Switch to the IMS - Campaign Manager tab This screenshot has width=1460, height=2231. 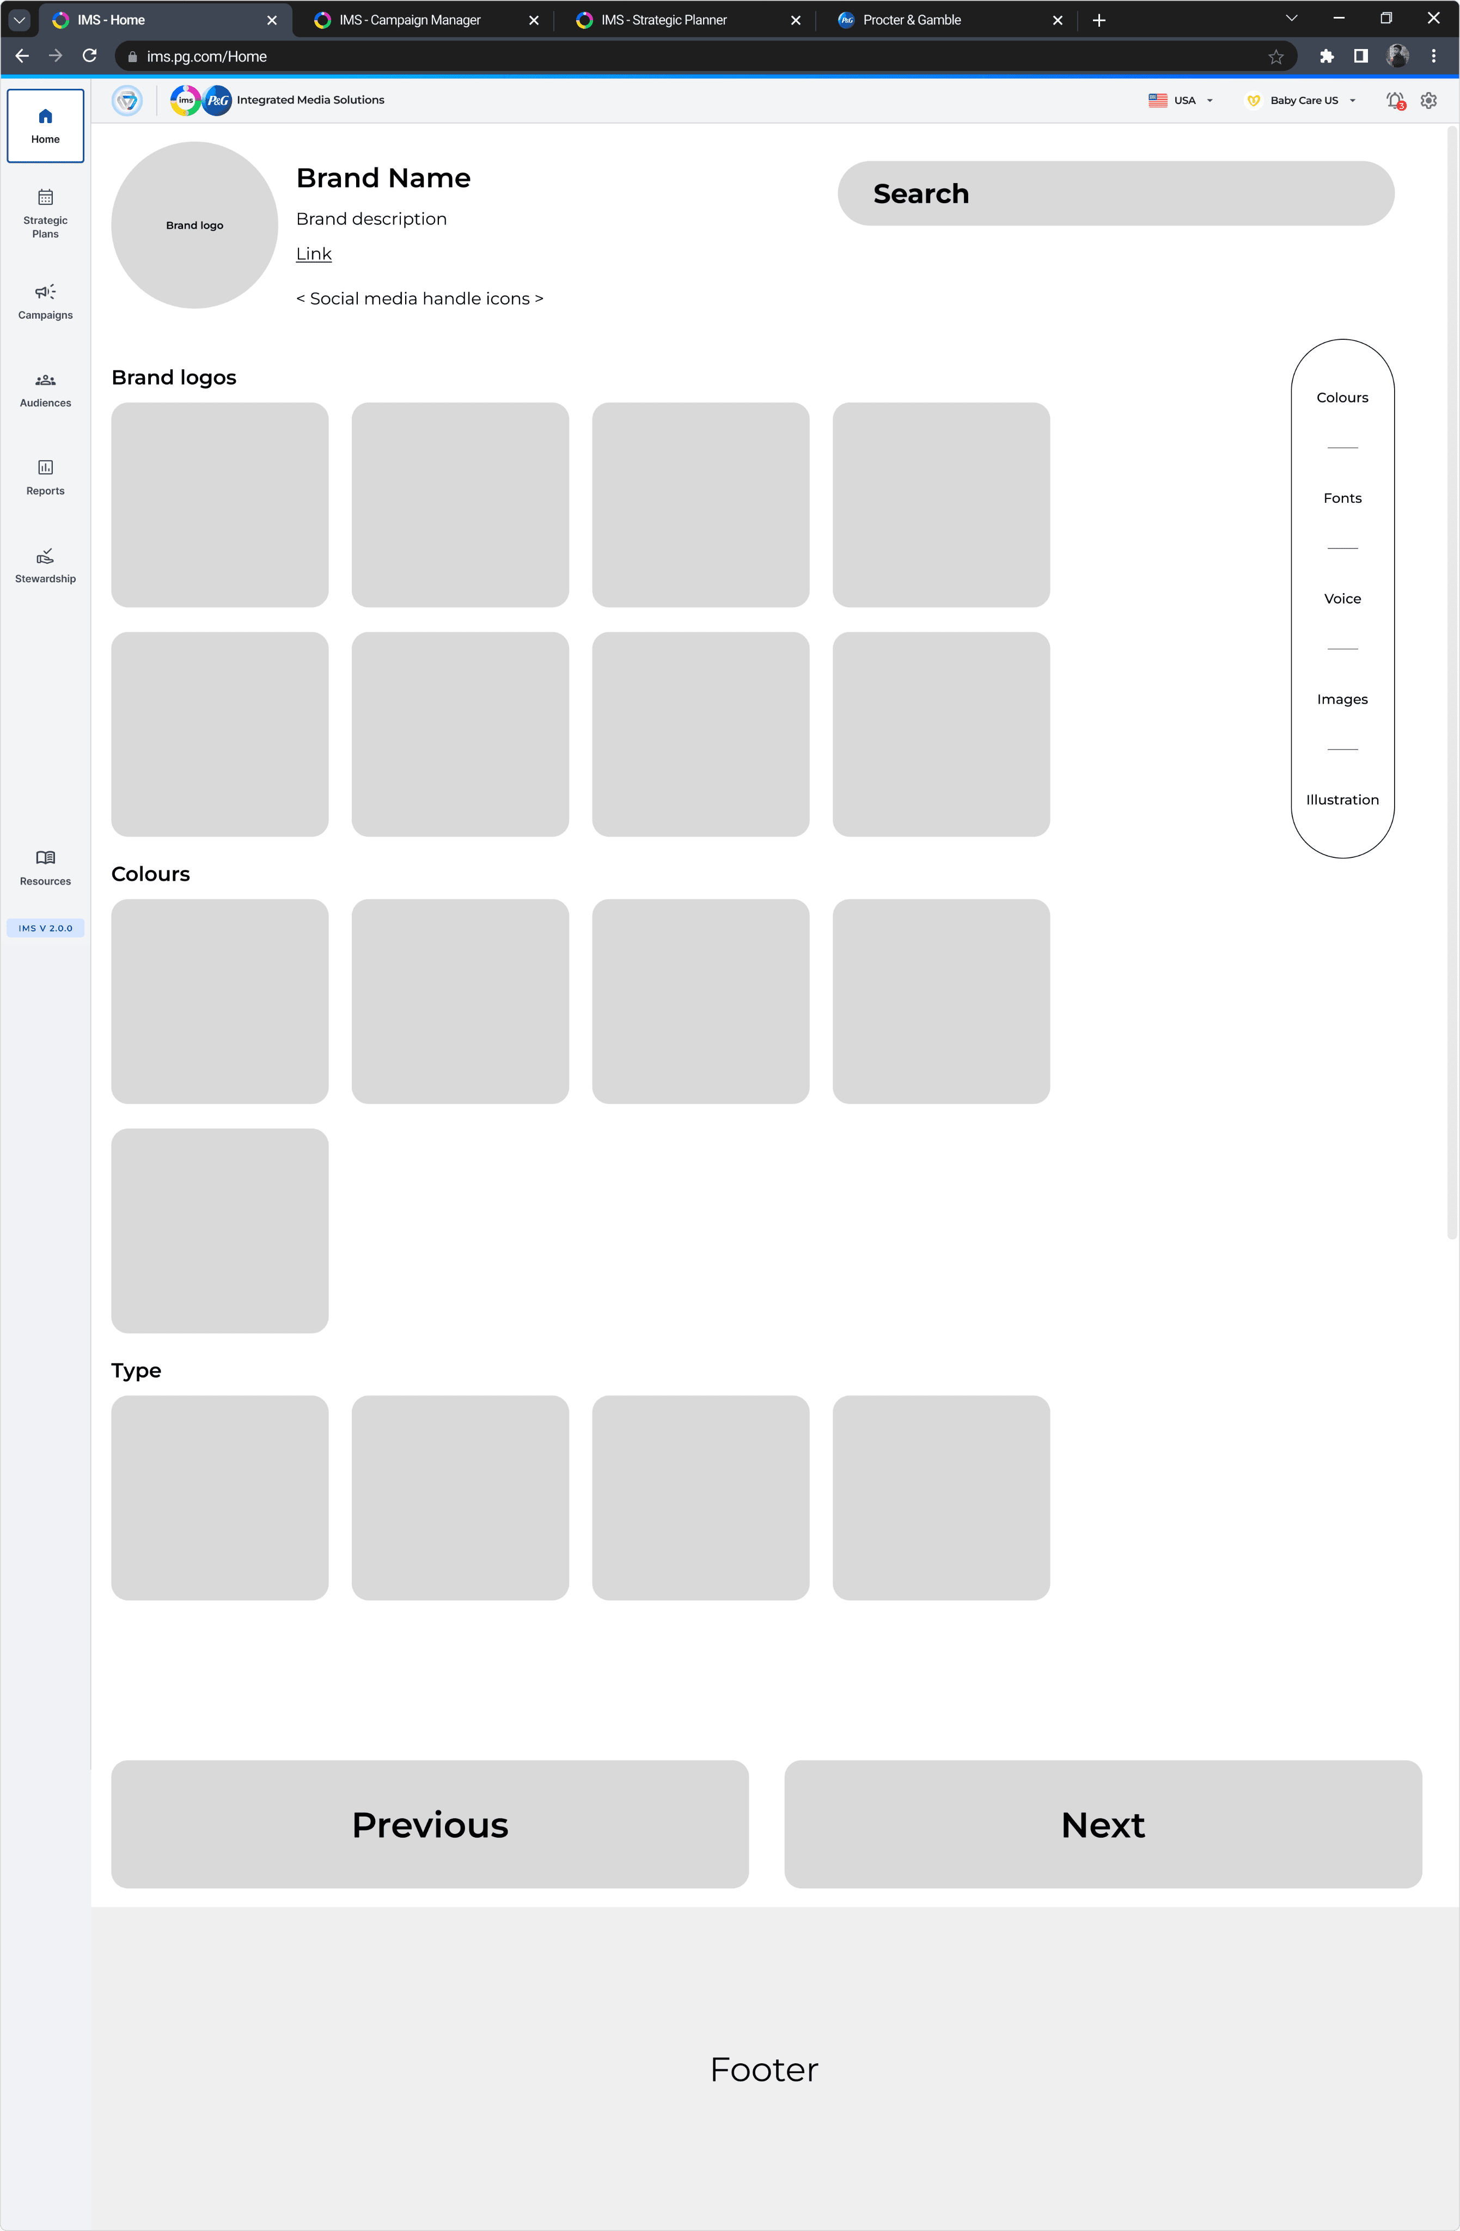(x=410, y=20)
